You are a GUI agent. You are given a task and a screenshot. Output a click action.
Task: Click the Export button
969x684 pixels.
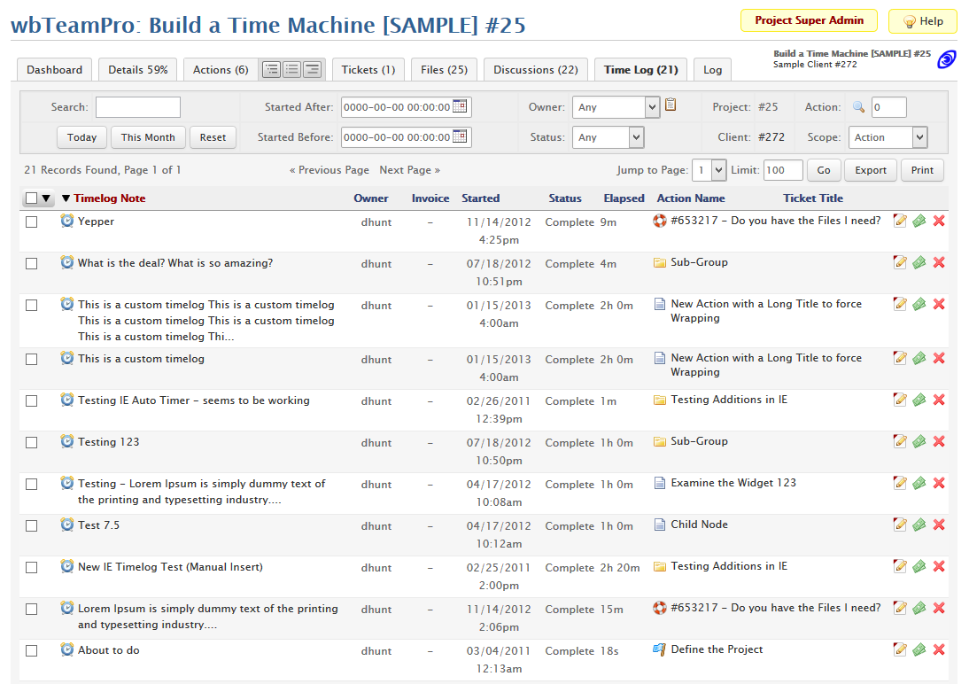tap(870, 169)
